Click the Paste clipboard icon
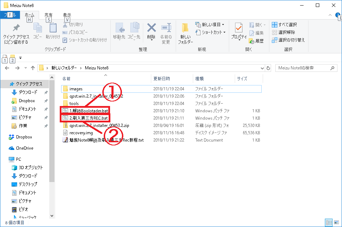The height and width of the screenshot is (227, 342). tap(53, 31)
